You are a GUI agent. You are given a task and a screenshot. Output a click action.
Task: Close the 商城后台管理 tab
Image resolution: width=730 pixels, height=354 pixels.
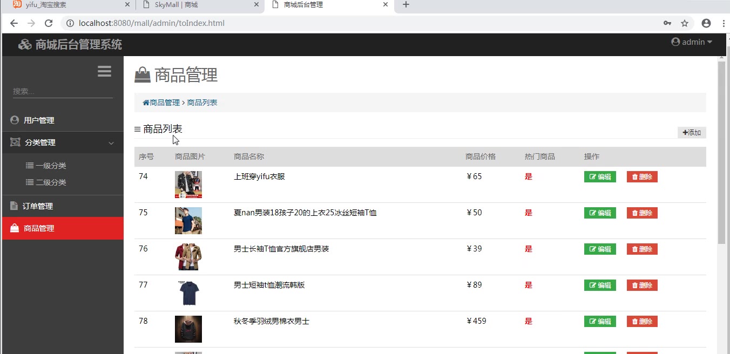(386, 5)
